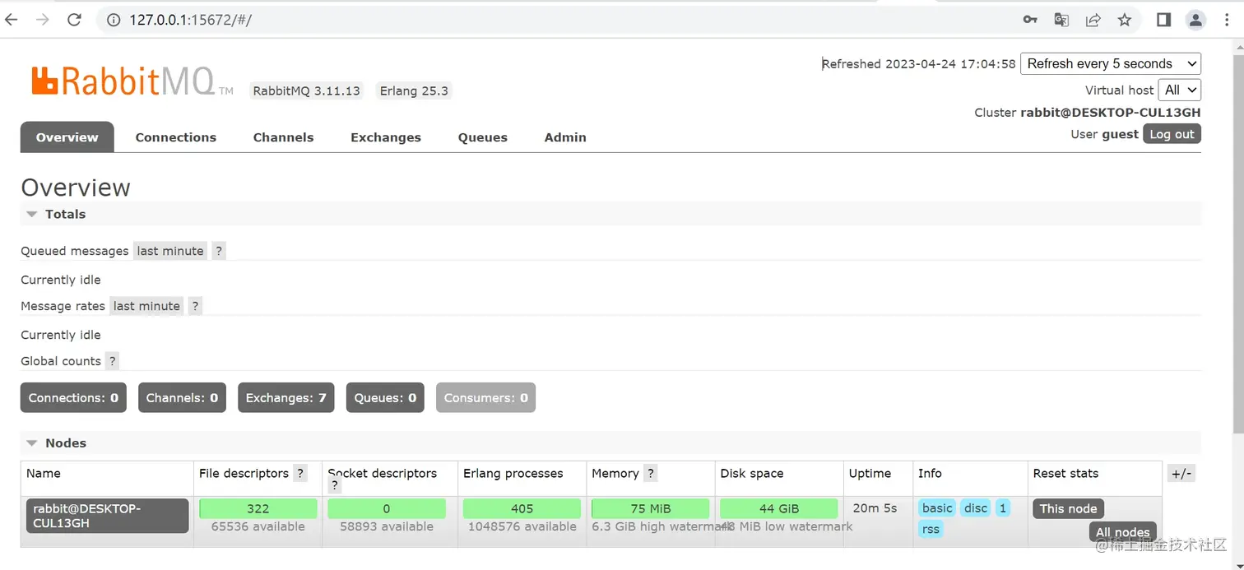The height and width of the screenshot is (570, 1244).
Task: Open node rabbit@DESKTOP-CUL13GH details
Action: (107, 516)
